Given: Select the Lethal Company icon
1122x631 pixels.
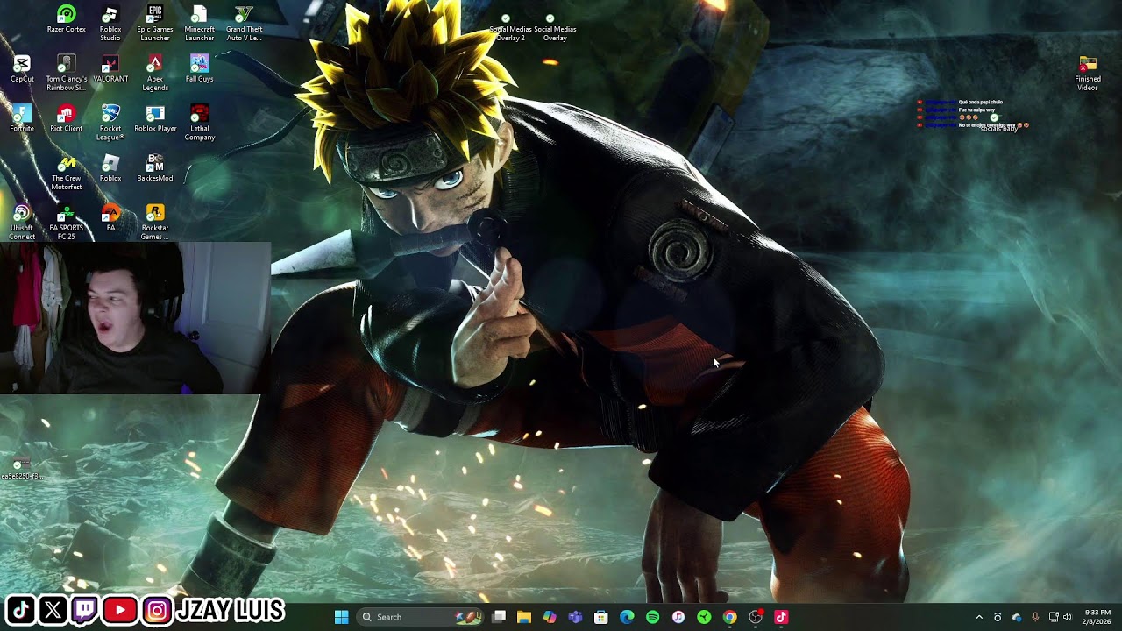Looking at the screenshot, I should (x=199, y=123).
